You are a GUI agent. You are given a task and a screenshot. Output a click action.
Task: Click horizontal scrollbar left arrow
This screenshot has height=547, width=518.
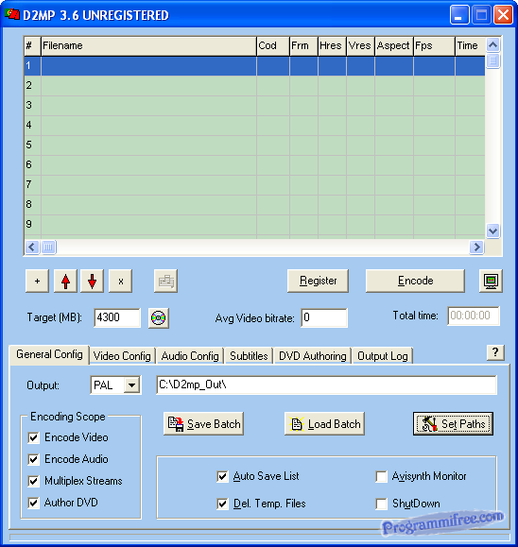[x=32, y=247]
